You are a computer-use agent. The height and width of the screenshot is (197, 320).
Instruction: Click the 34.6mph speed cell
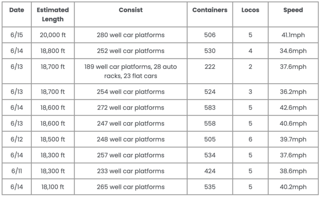[293, 51]
